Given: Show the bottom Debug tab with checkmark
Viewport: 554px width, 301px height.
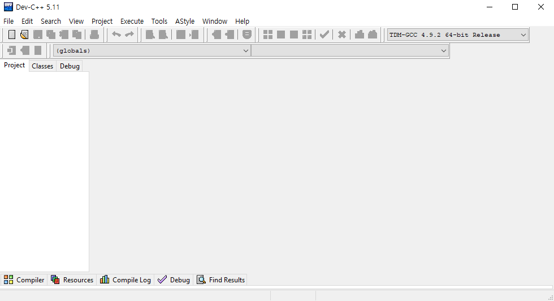Looking at the screenshot, I should point(174,279).
